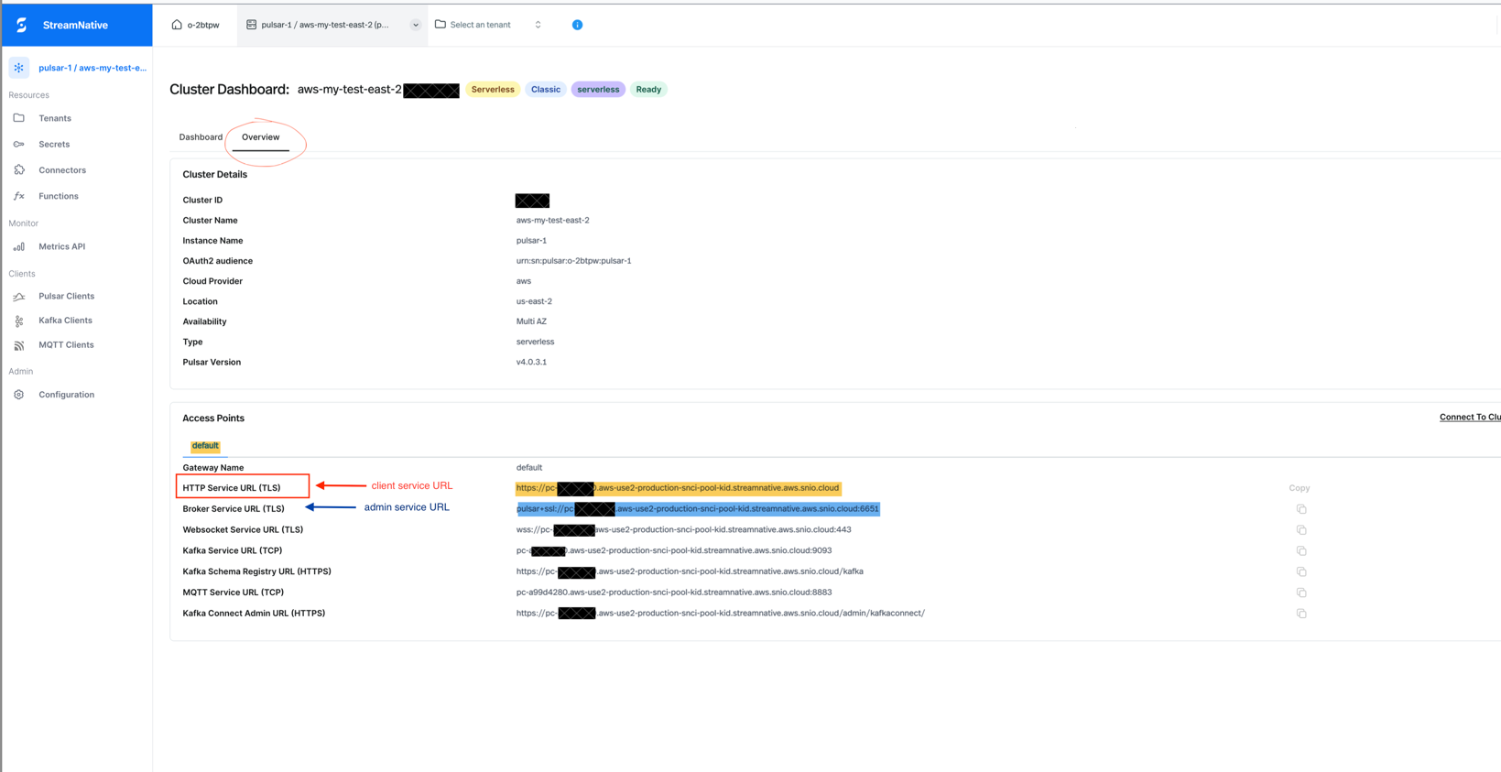Open the Select an tenant dropdown

(x=489, y=25)
